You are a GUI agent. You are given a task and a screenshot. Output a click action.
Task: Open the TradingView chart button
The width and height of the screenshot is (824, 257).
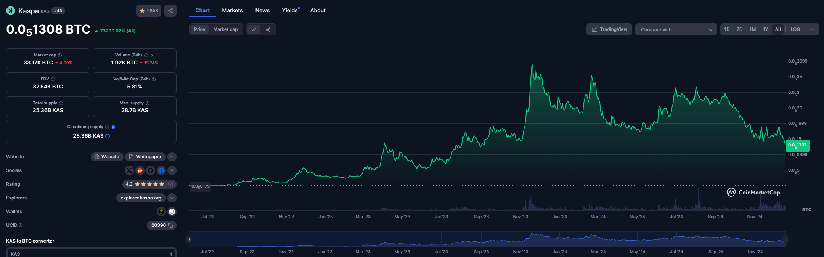(x=609, y=29)
